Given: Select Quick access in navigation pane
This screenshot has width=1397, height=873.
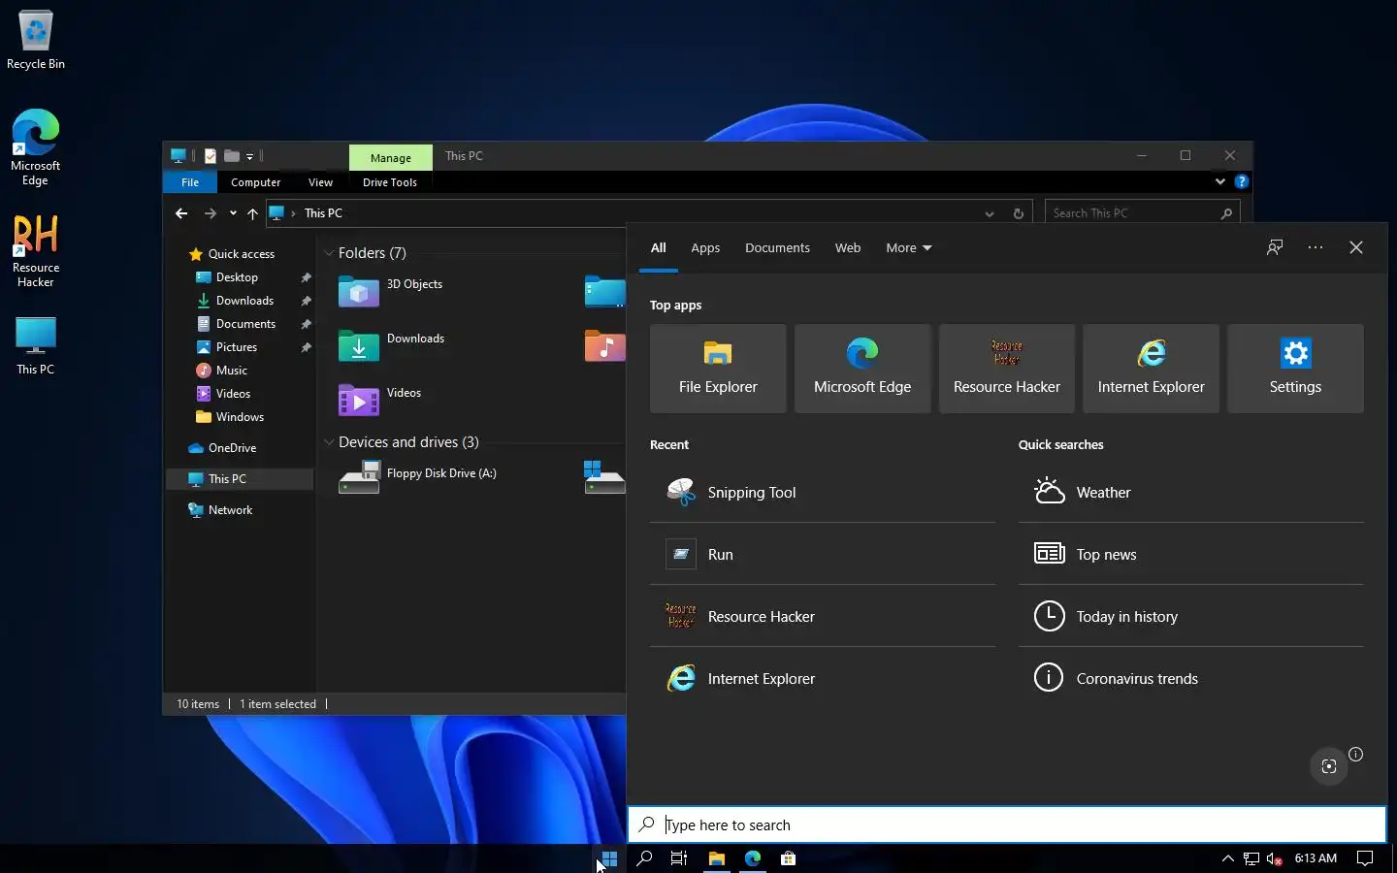Looking at the screenshot, I should point(242,254).
